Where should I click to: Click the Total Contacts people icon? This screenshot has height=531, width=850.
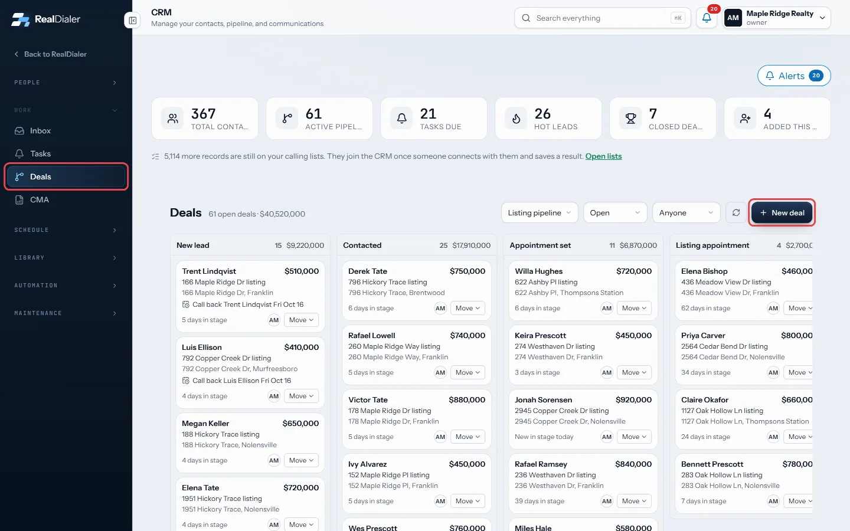[172, 119]
